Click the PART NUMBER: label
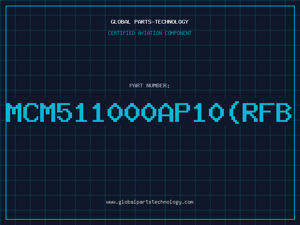 pyautogui.click(x=149, y=85)
